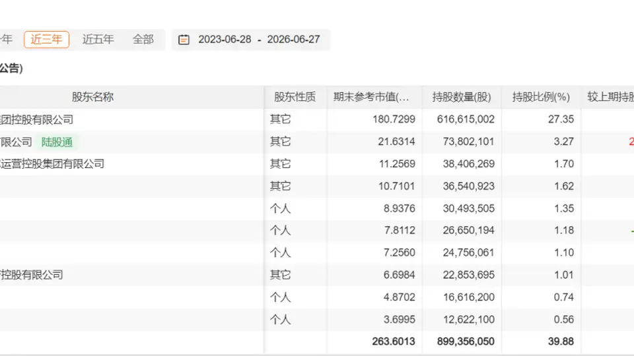
Task: Click the 陆股通 green tag
Action: 57,142
